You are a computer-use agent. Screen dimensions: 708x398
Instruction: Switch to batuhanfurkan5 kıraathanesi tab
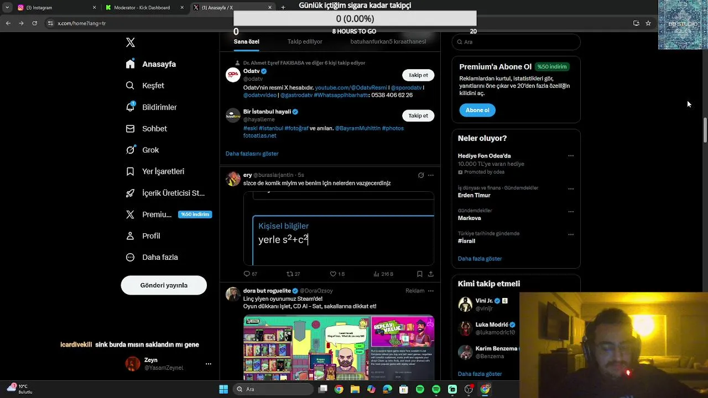[388, 41]
